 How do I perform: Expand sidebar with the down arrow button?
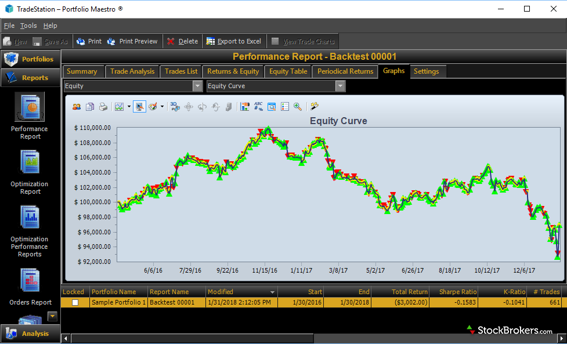point(53,316)
